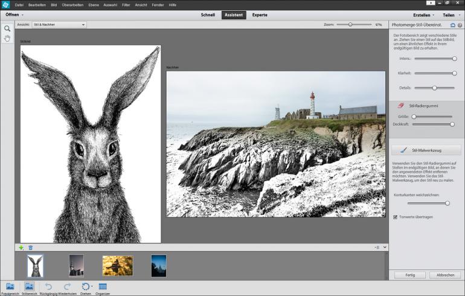465x296 pixels.
Task: Open Drehen rotate direction arrow
Action: [92, 286]
